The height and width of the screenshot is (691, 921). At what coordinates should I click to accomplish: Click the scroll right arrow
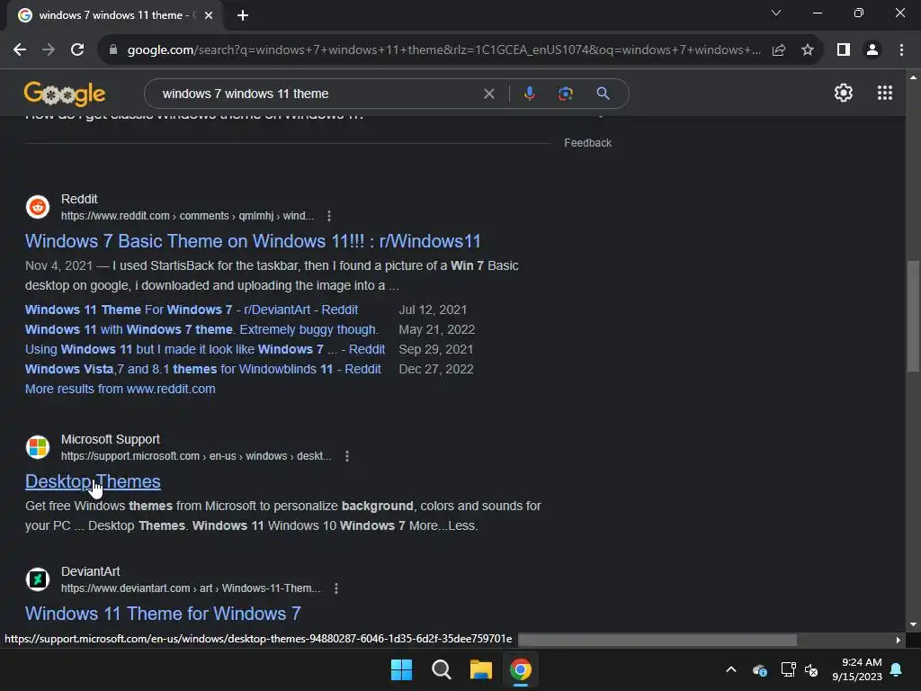click(x=898, y=640)
